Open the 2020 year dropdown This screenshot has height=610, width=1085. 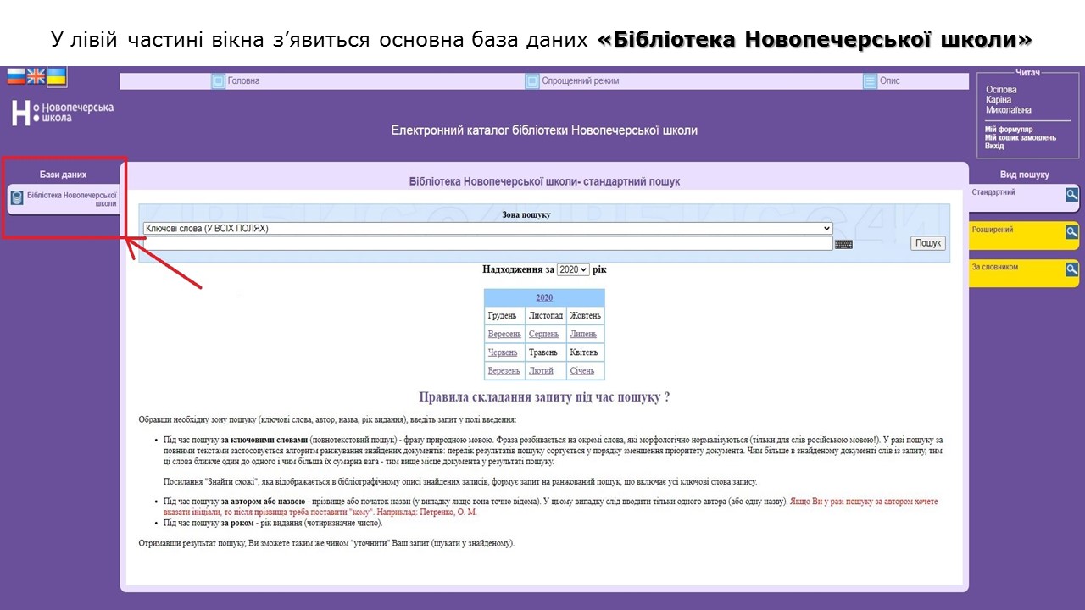click(x=573, y=269)
